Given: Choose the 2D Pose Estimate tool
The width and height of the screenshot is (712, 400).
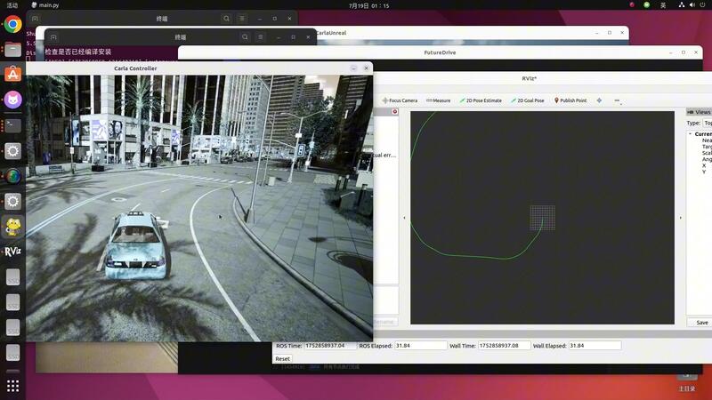Looking at the screenshot, I should 481,100.
